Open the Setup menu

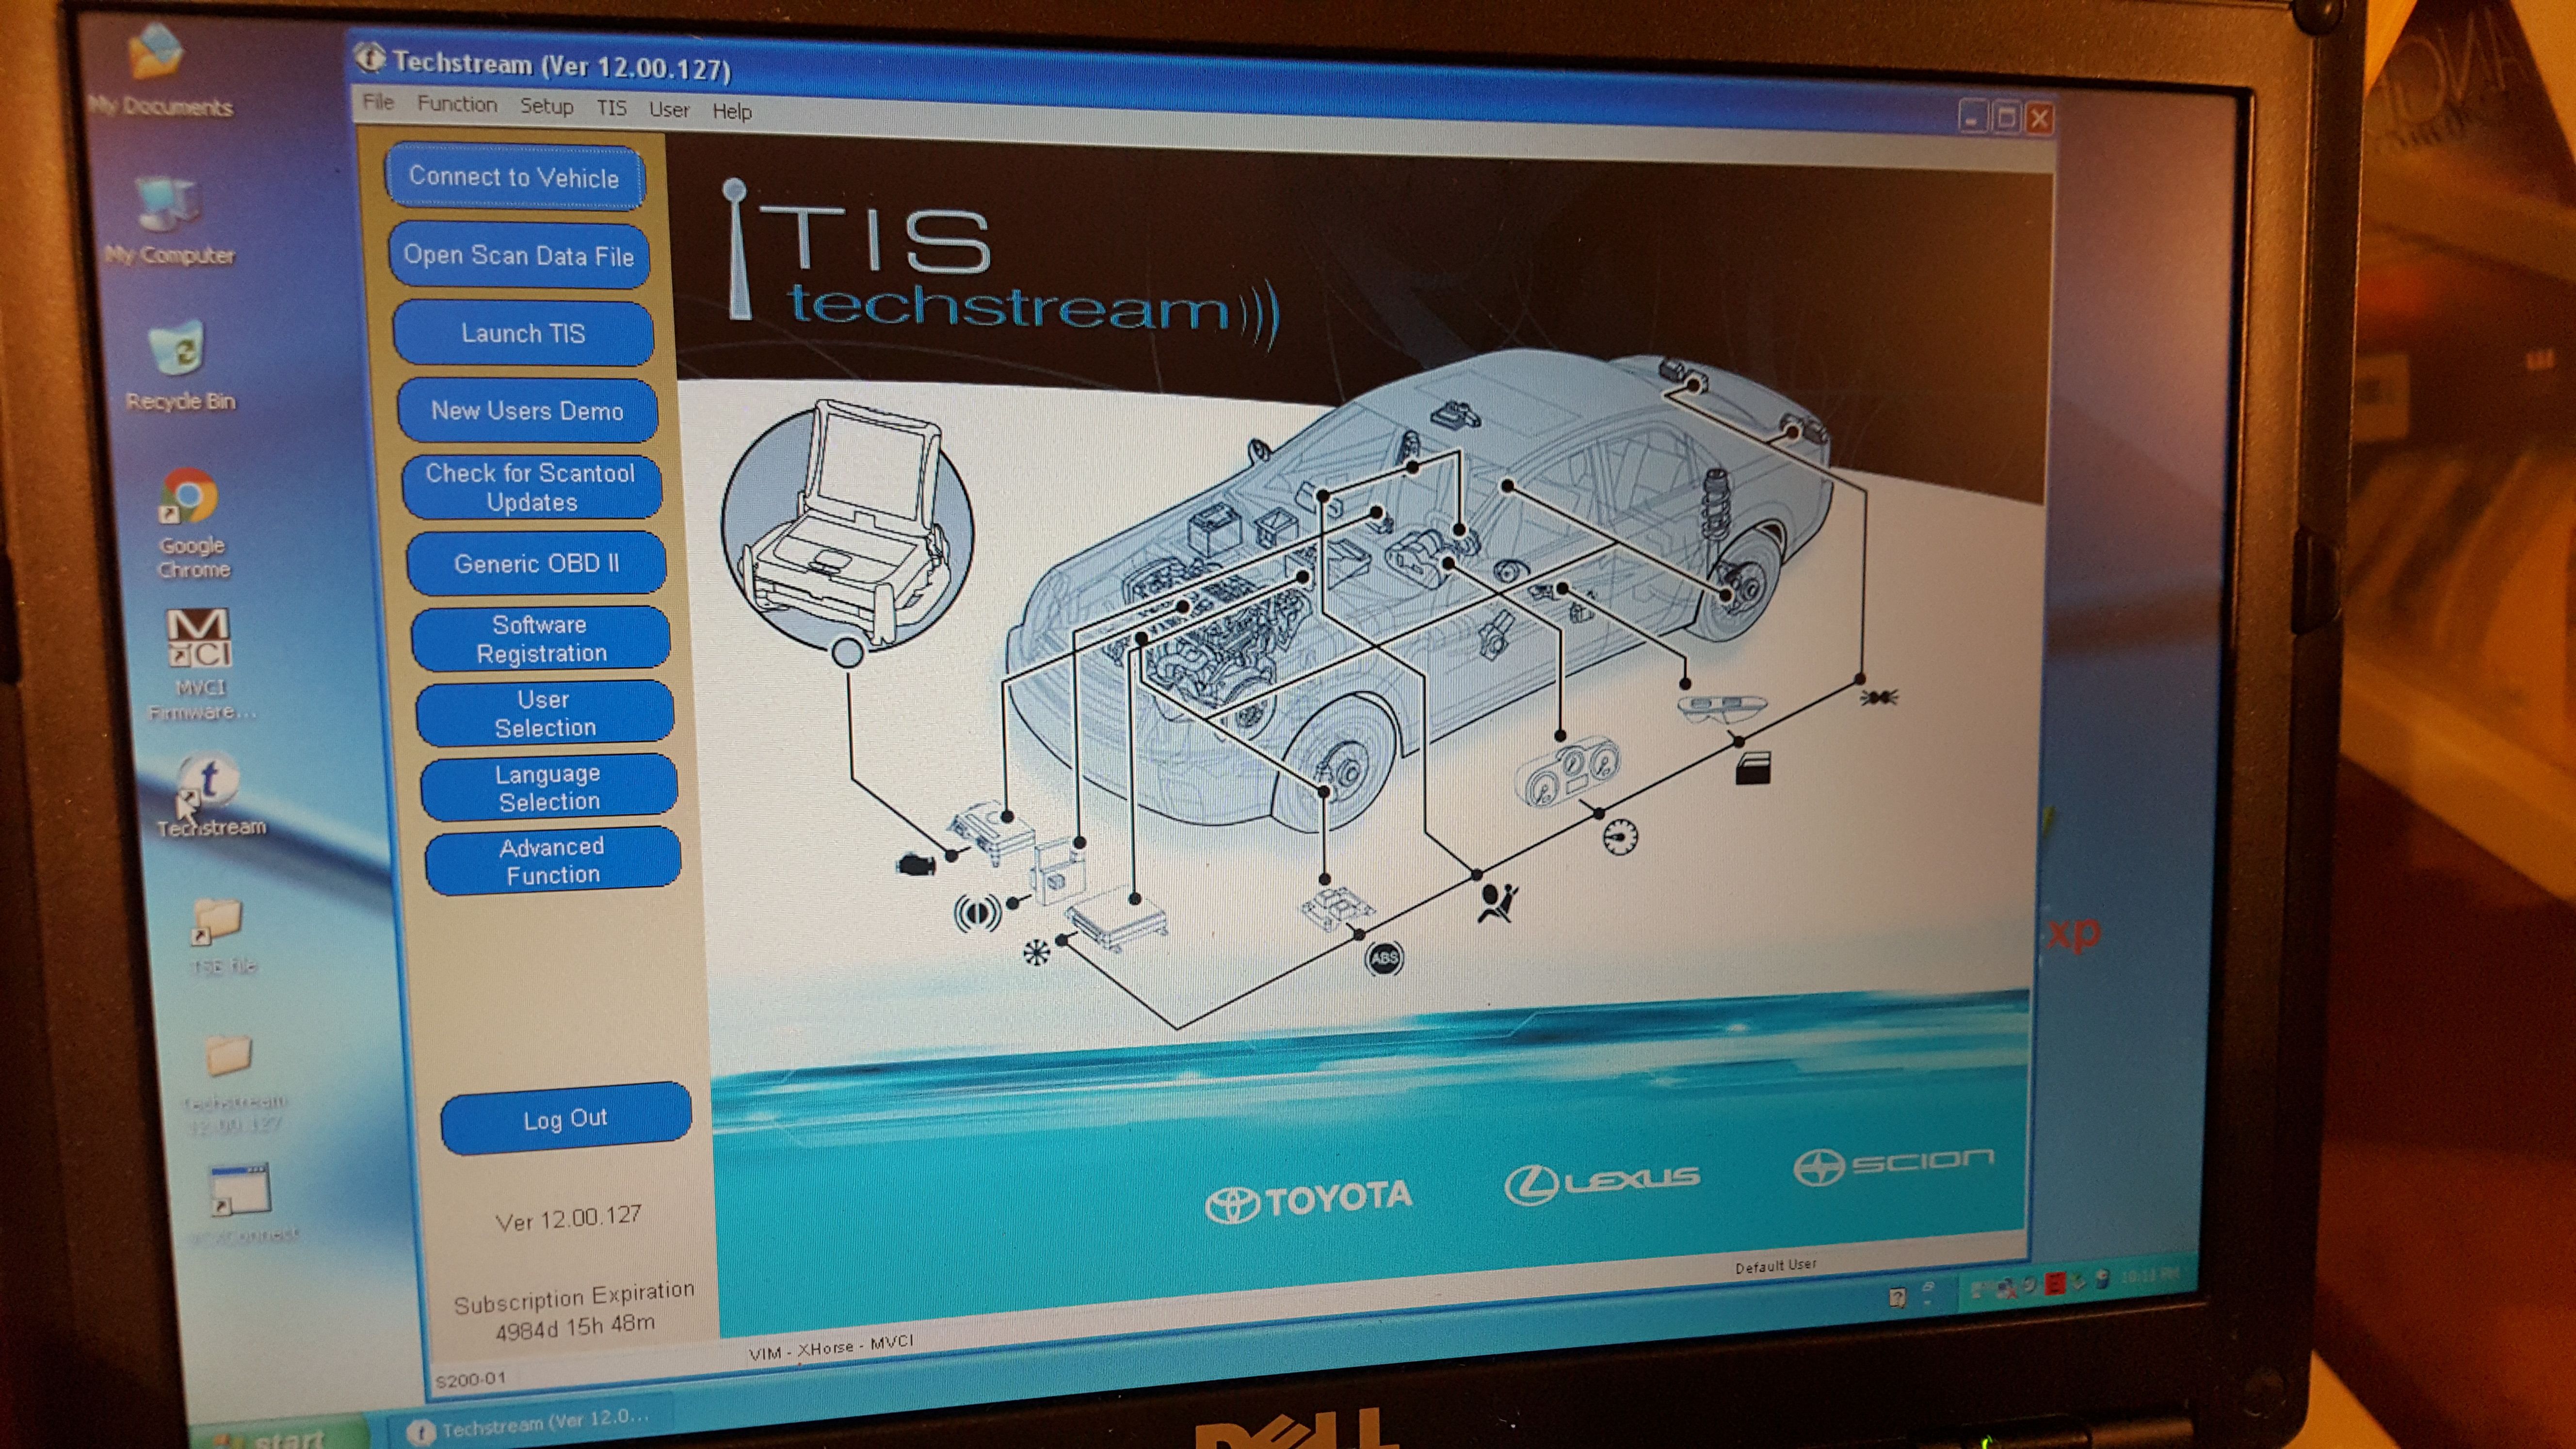pos(547,106)
